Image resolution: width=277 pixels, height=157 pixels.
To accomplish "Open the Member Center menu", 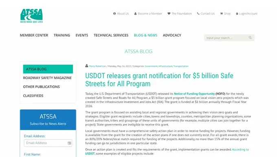I will click(x=34, y=35).
